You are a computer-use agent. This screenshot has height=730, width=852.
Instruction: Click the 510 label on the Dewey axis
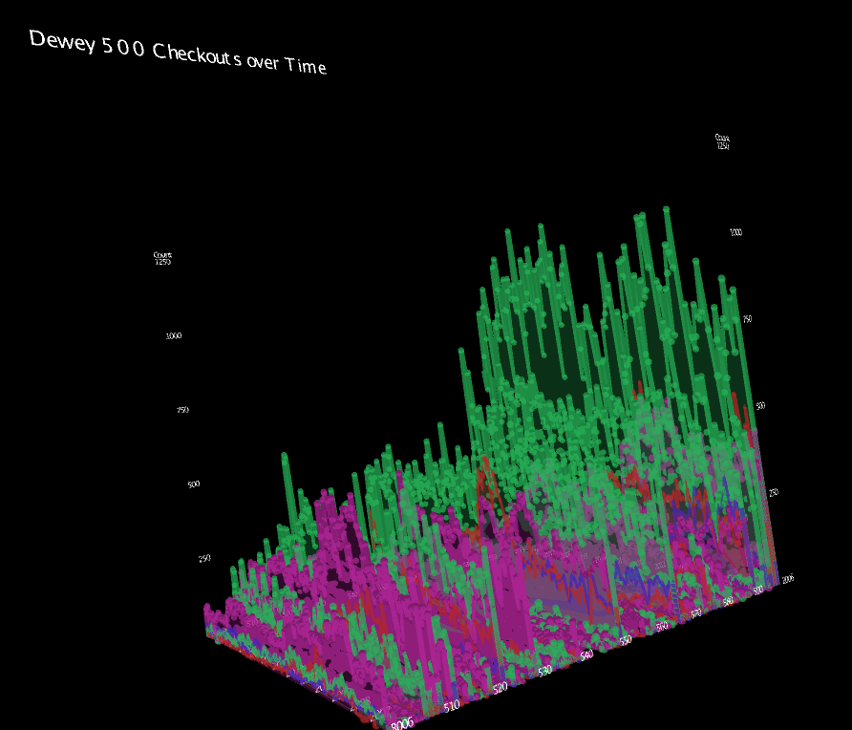coord(453,707)
